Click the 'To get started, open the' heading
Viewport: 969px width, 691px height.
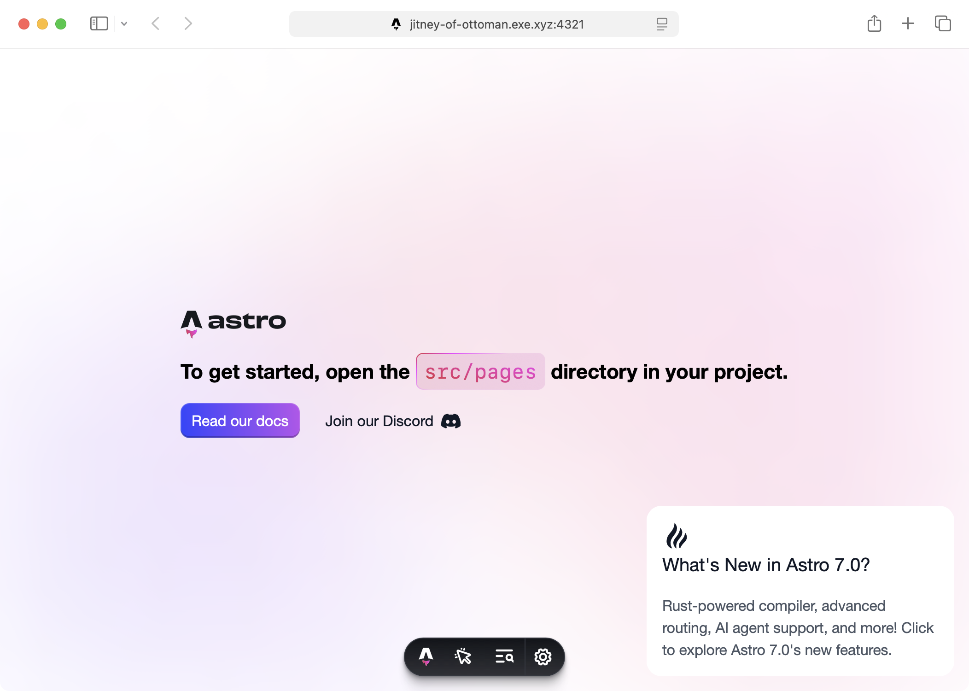[295, 372]
